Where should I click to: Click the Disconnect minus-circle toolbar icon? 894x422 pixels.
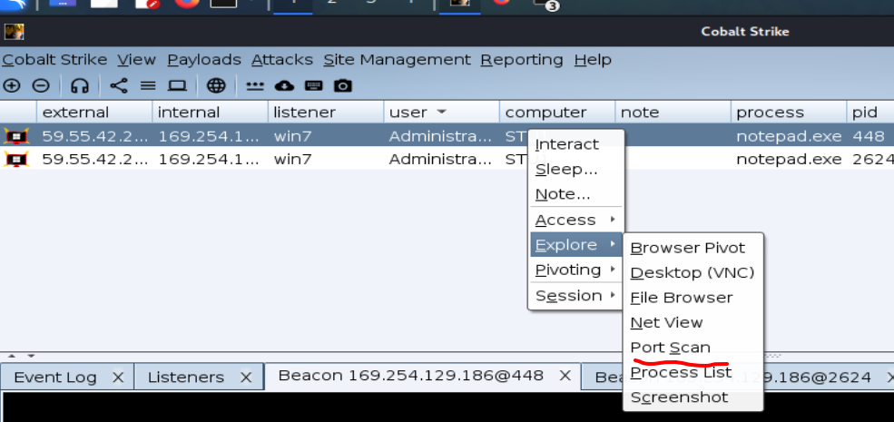pyautogui.click(x=41, y=86)
